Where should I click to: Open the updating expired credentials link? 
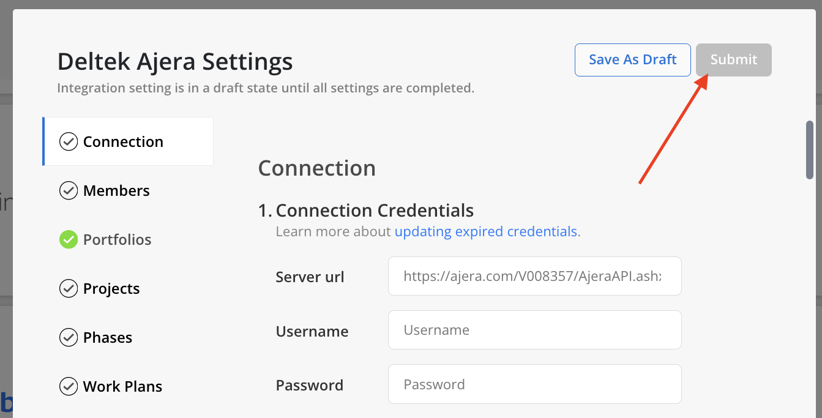pyautogui.click(x=486, y=231)
